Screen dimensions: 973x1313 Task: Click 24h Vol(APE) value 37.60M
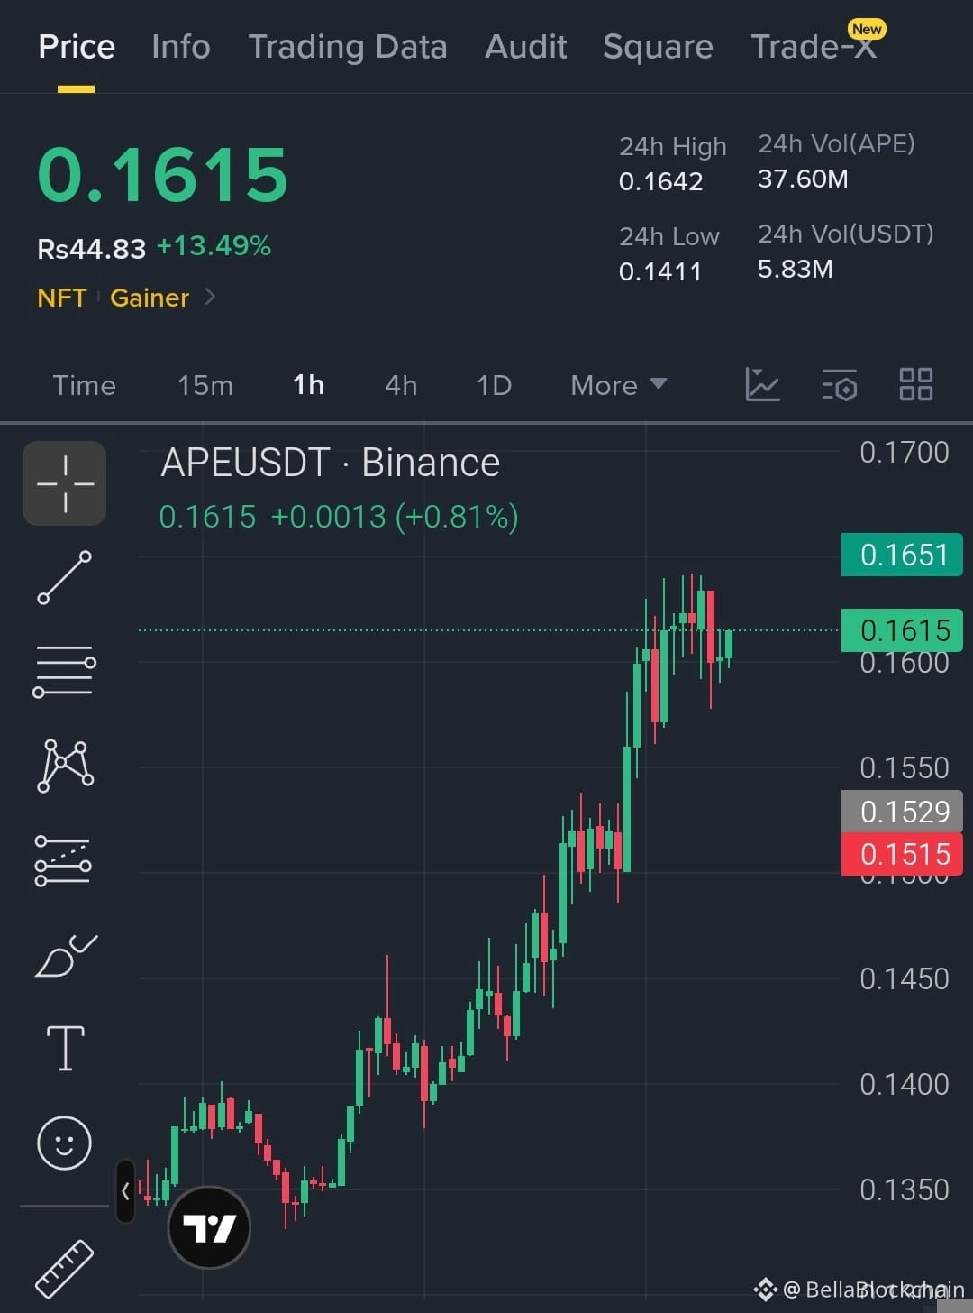click(803, 179)
